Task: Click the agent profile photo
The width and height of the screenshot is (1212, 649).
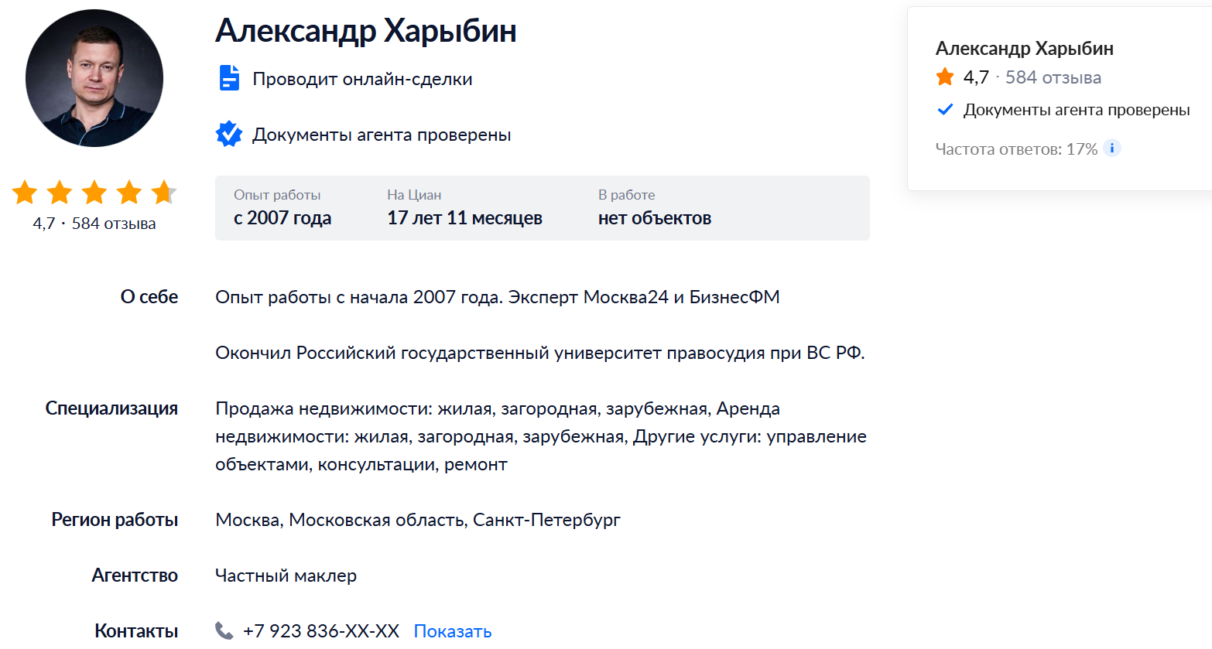Action: coord(94,77)
